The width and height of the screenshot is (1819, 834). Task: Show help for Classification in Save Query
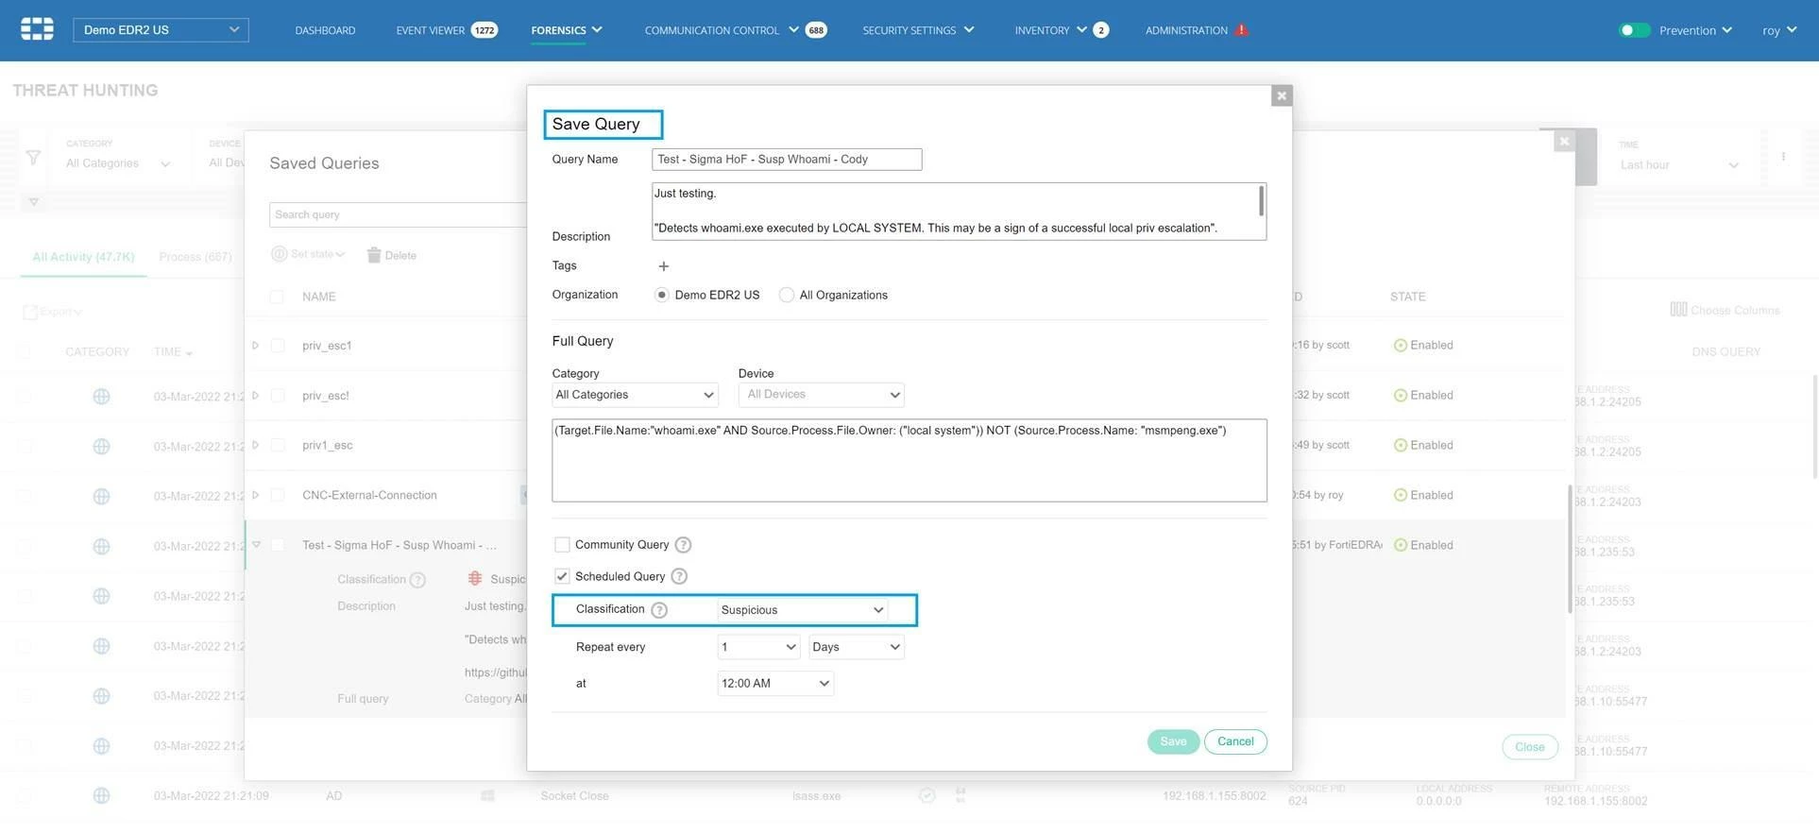pyautogui.click(x=659, y=610)
